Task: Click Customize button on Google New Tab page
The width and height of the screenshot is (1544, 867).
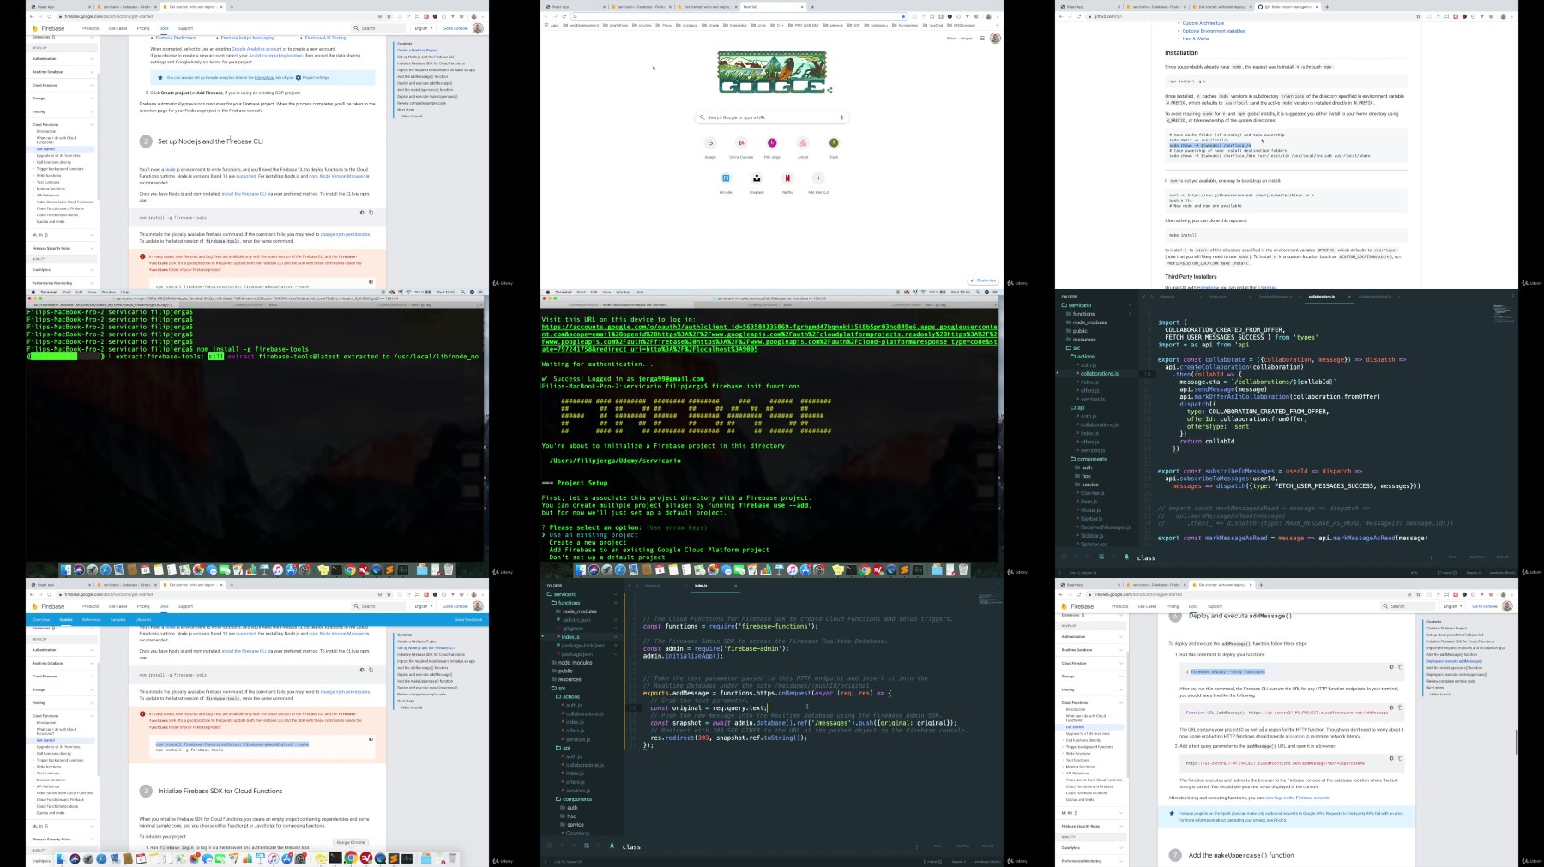Action: [984, 280]
